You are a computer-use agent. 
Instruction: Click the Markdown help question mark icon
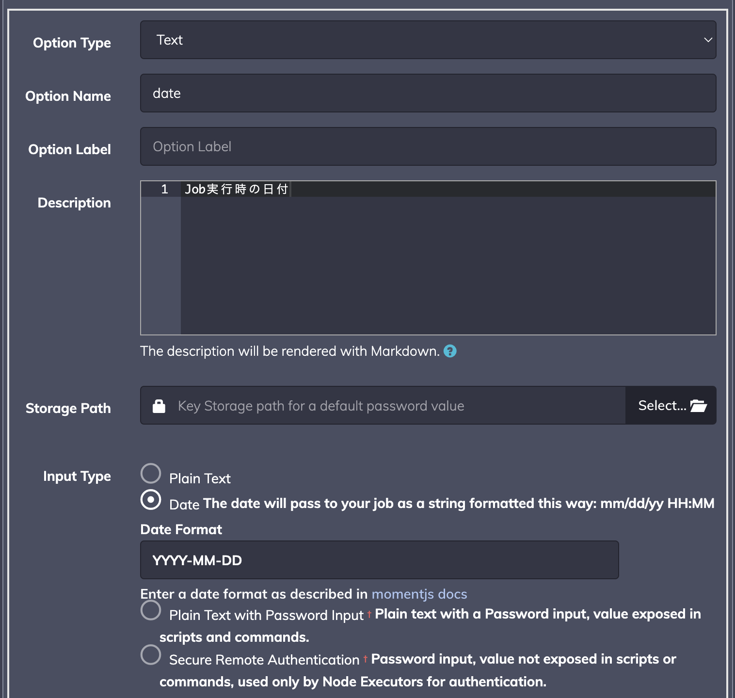450,351
